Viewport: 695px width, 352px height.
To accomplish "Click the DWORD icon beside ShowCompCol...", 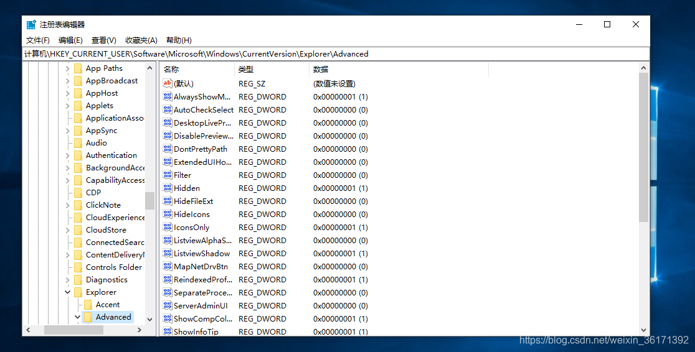I will (167, 318).
